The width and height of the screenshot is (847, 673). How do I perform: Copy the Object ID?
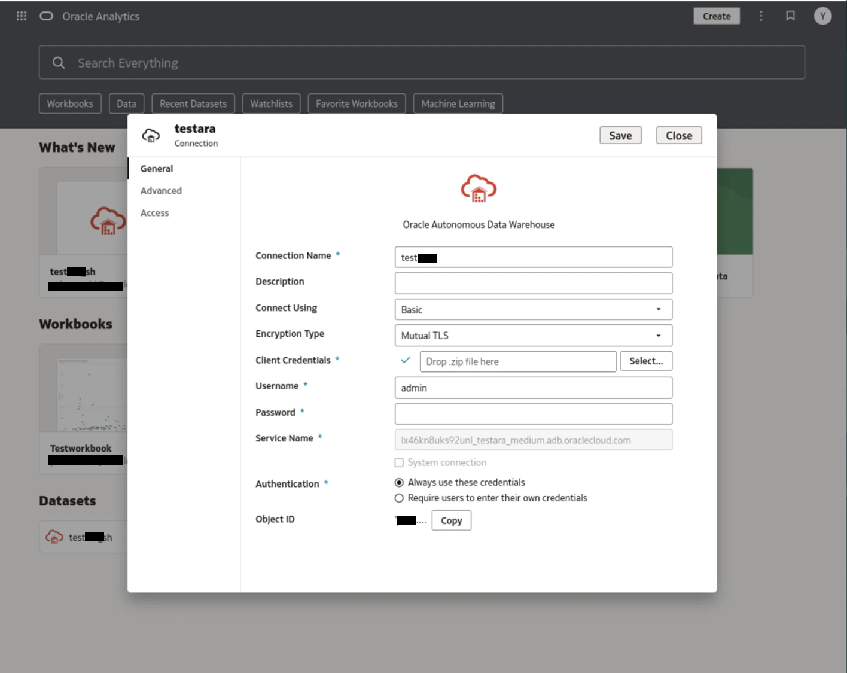(452, 520)
